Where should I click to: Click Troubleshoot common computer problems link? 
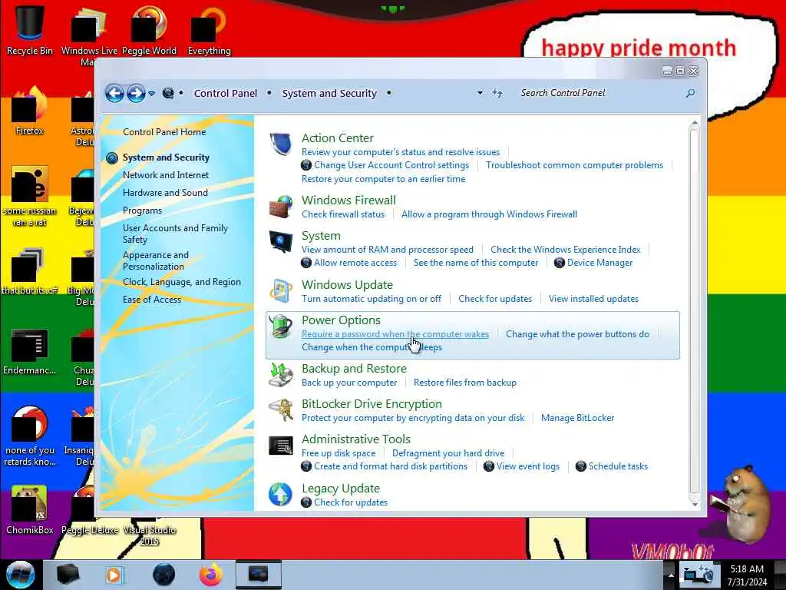(x=574, y=165)
